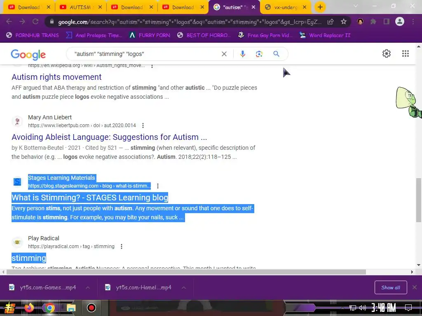Search by image with Google Lens
Image resolution: width=422 pixels, height=316 pixels.
pos(259,54)
